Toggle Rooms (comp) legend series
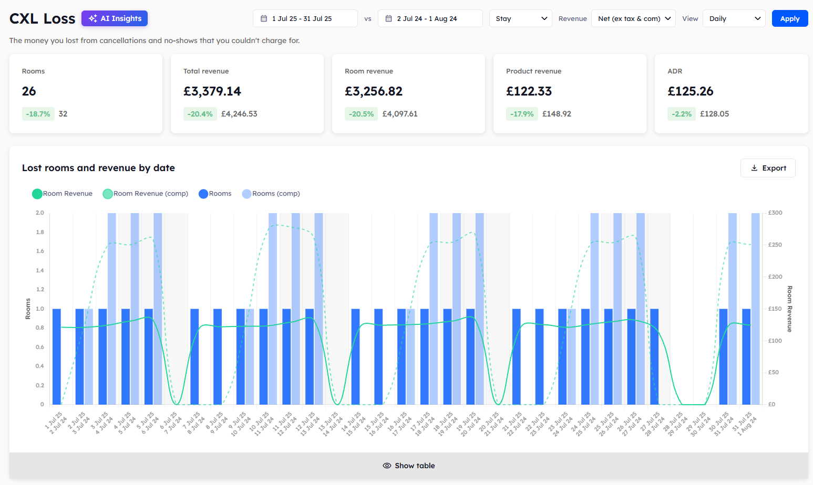The image size is (813, 485). point(271,194)
